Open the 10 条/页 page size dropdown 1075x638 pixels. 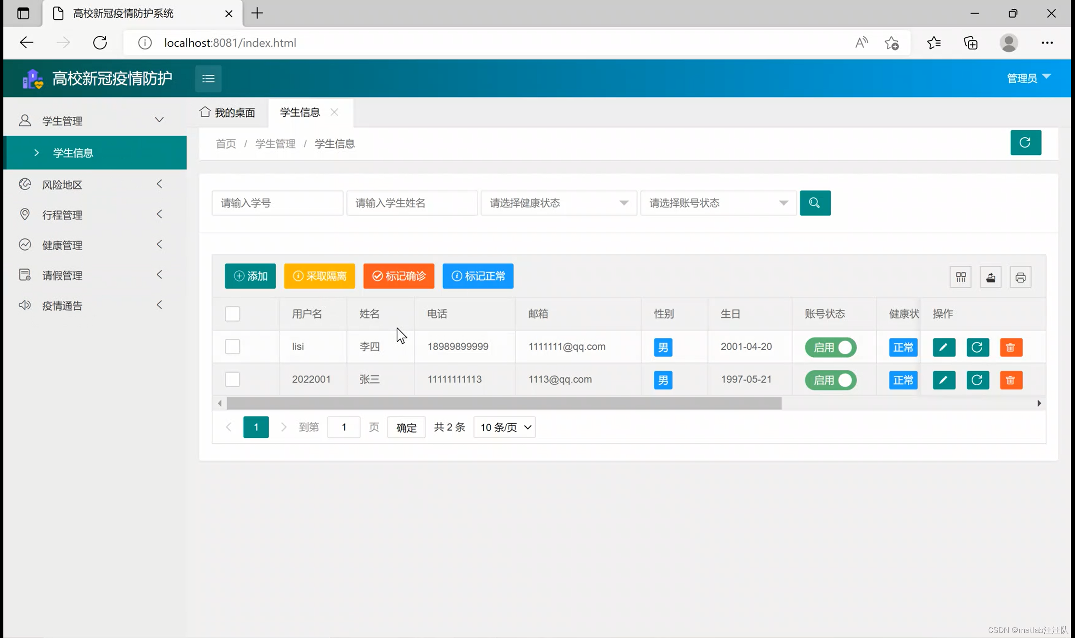click(504, 427)
